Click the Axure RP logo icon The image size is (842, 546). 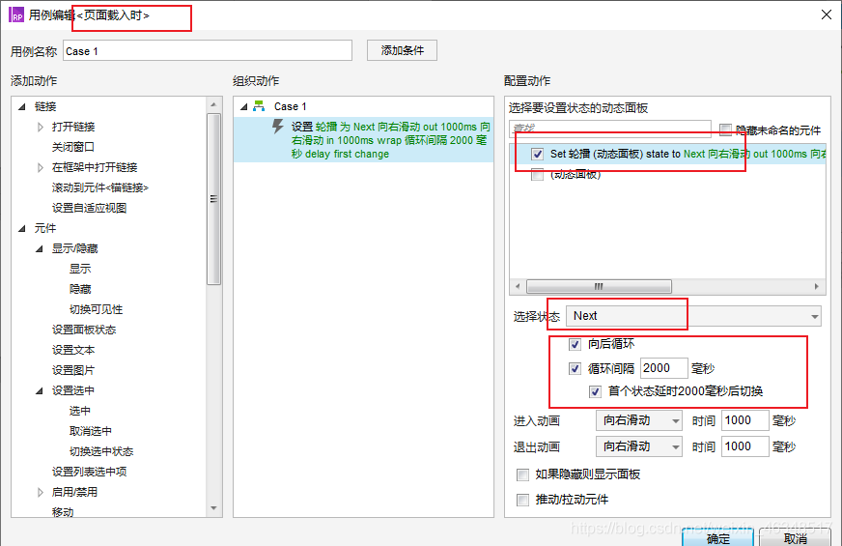coord(16,14)
